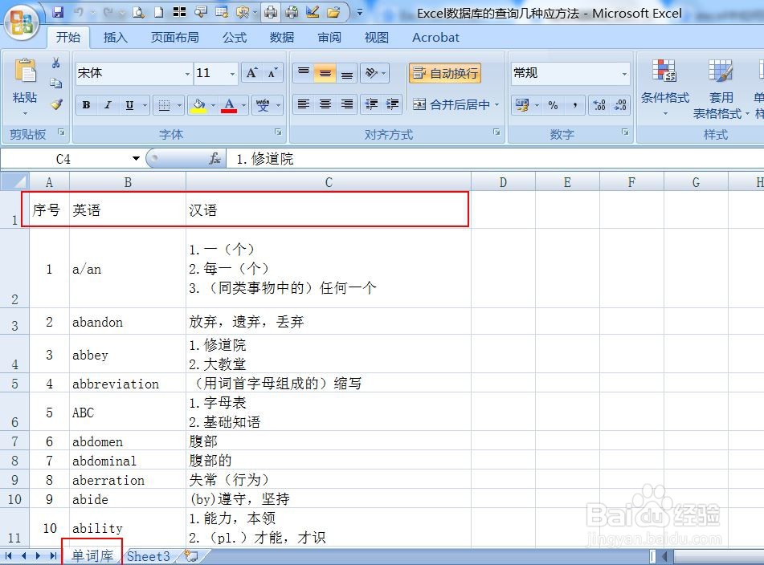Viewport: 764px width, 565px height.
Task: Open the number format 常规 dropdown
Action: point(626,73)
